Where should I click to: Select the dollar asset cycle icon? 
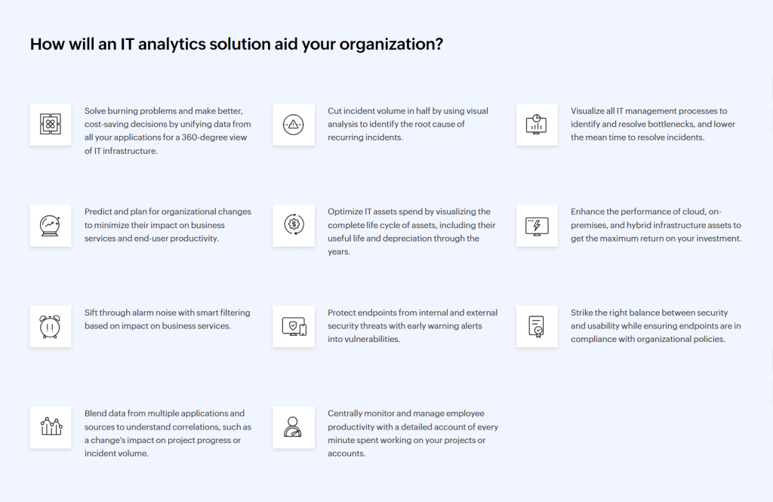point(294,226)
